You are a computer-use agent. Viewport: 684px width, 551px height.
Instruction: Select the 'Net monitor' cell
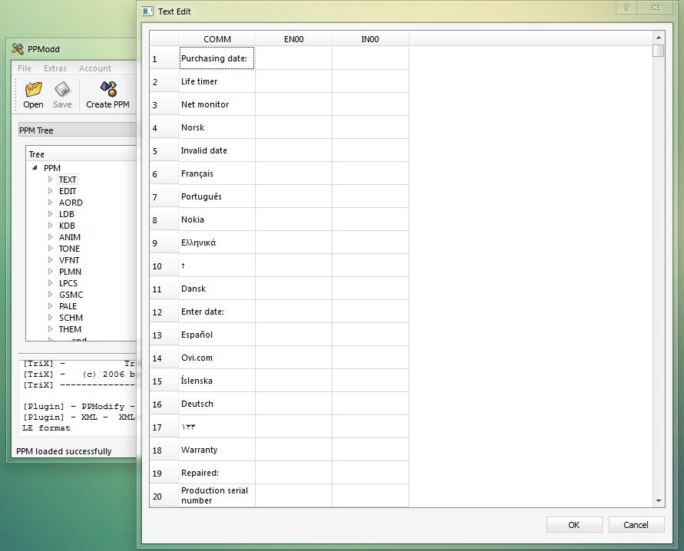pyautogui.click(x=216, y=104)
